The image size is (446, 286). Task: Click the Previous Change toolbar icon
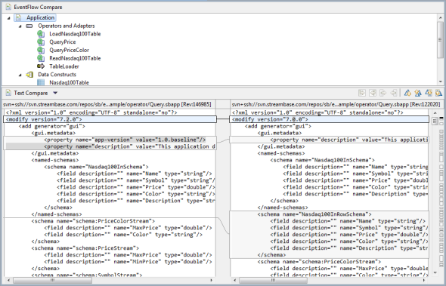coord(438,93)
